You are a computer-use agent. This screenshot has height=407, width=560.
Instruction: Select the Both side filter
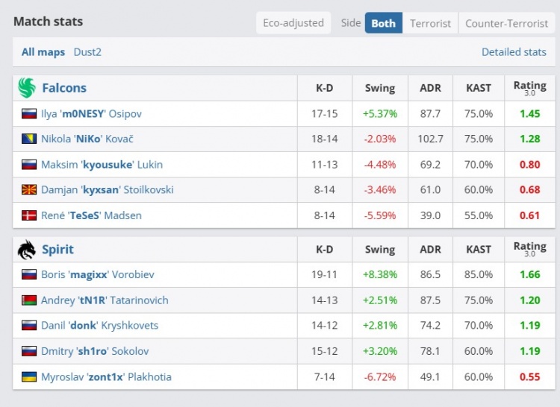click(383, 23)
